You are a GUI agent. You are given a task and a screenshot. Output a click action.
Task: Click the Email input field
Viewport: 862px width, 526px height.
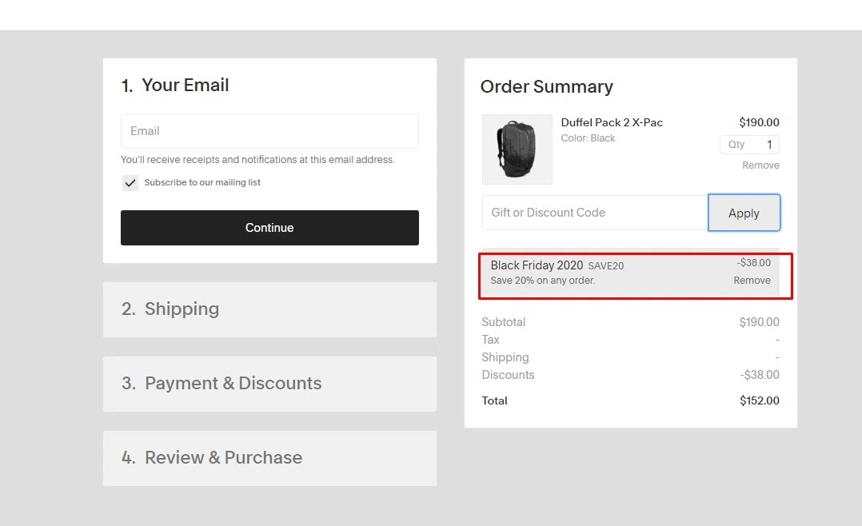pos(269,131)
